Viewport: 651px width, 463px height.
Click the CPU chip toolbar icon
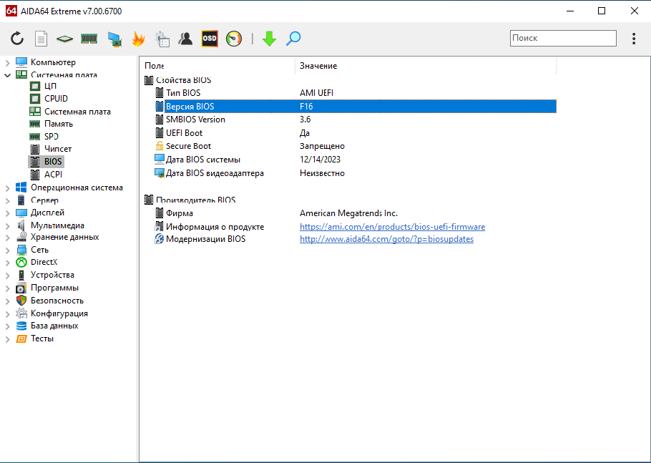(x=64, y=39)
